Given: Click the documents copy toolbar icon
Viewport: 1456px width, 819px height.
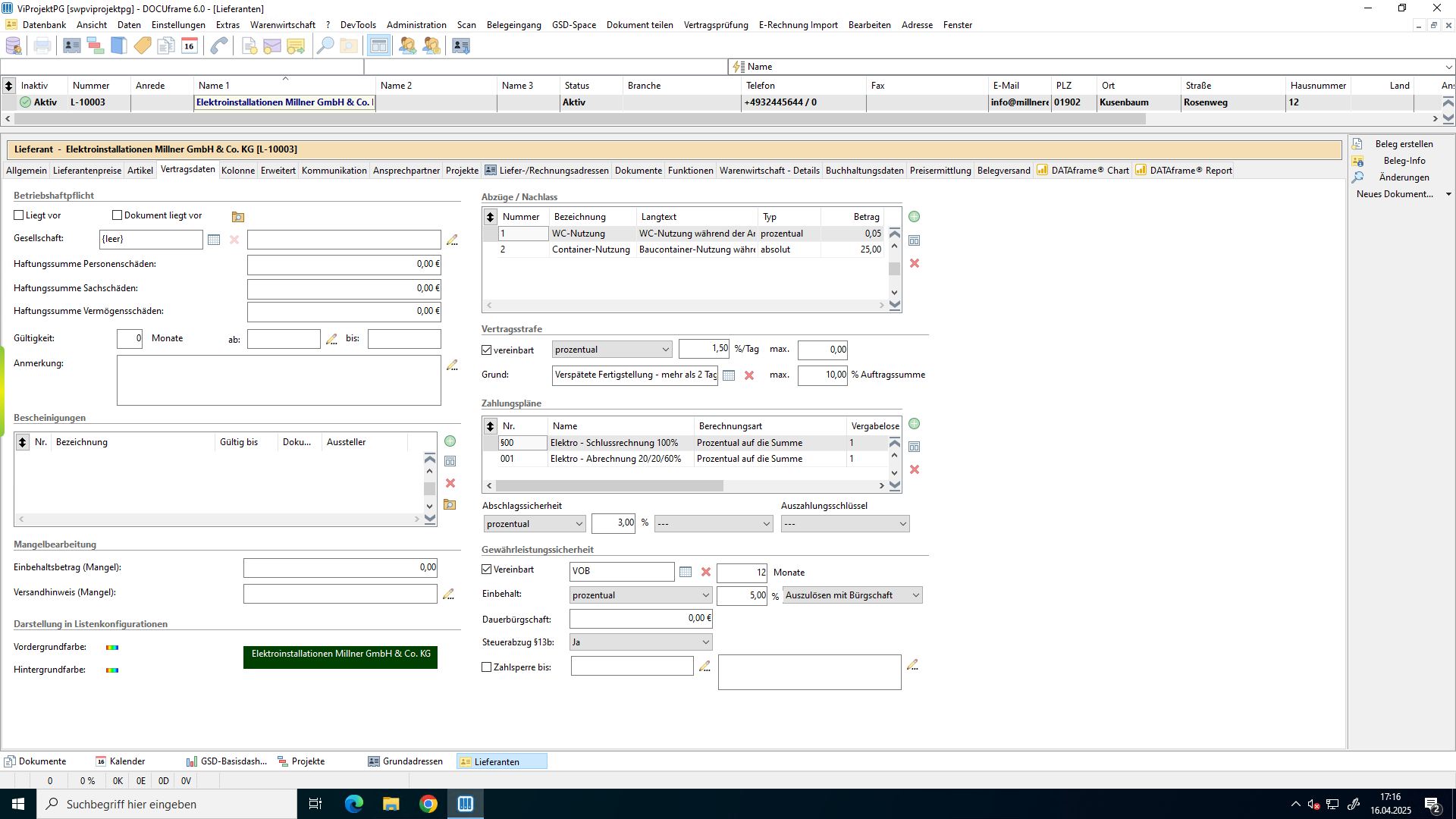Looking at the screenshot, I should 166,45.
